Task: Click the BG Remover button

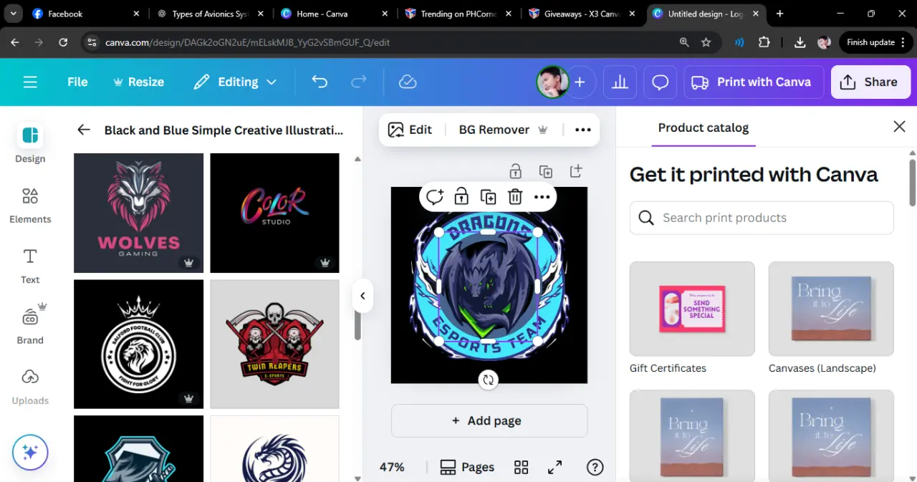Action: (503, 130)
